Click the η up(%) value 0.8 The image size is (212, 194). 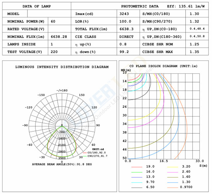click(x=123, y=44)
